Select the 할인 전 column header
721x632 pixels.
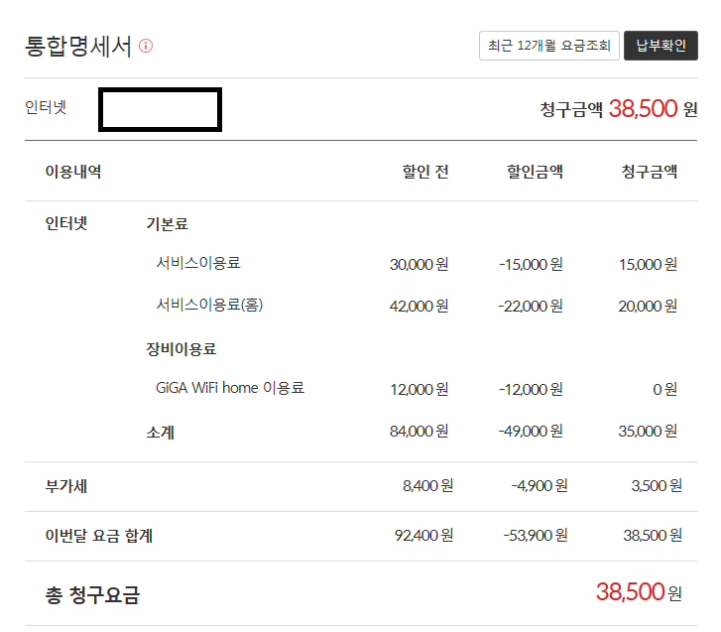(424, 171)
